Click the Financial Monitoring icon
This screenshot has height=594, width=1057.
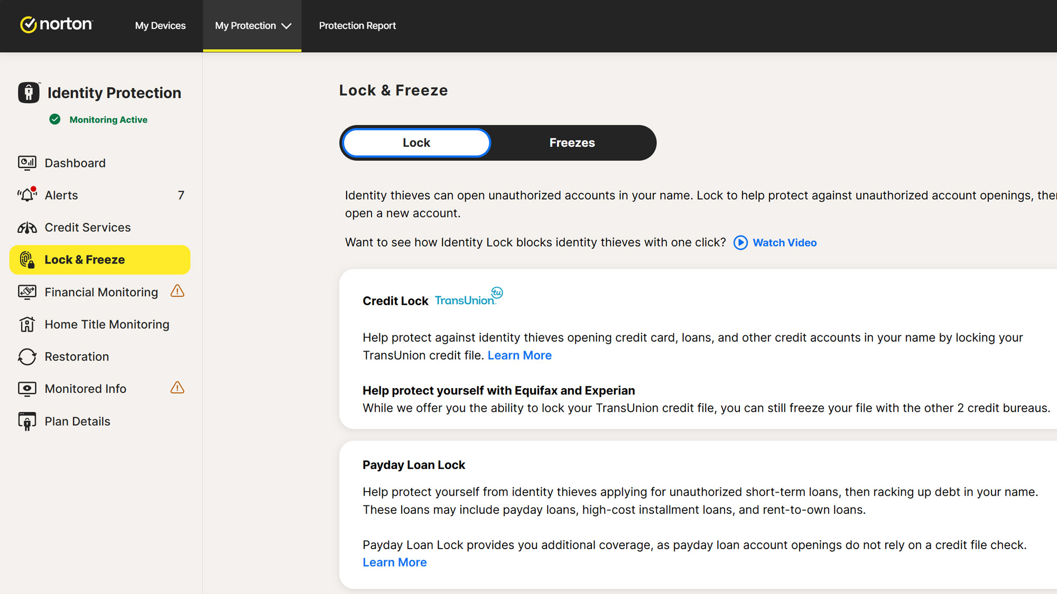click(27, 292)
